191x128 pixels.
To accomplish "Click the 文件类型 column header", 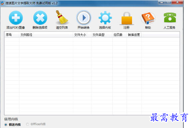I will (x=102, y=35).
